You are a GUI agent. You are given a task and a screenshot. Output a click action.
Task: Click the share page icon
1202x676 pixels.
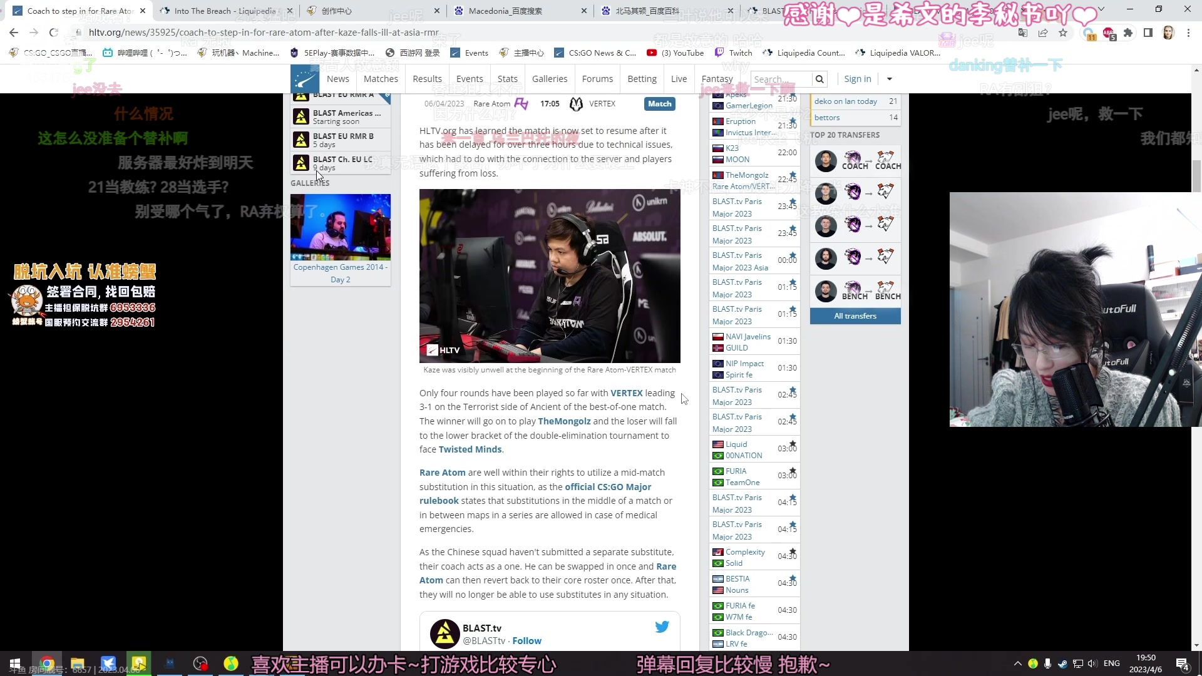click(1043, 33)
